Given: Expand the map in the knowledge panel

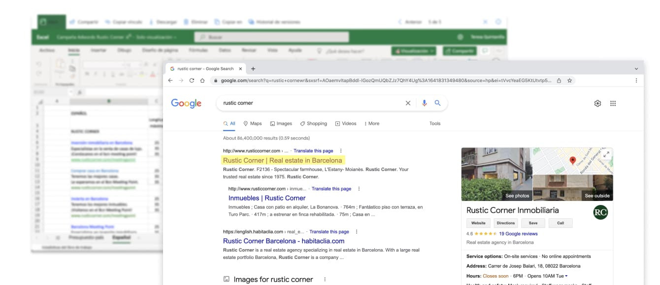Looking at the screenshot, I should [x=606, y=154].
